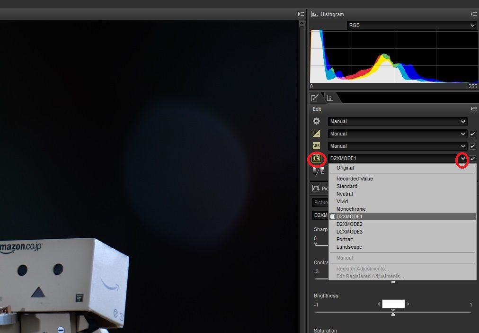Switch to D2XMODE3
The width and height of the screenshot is (479, 333).
pyautogui.click(x=402, y=232)
